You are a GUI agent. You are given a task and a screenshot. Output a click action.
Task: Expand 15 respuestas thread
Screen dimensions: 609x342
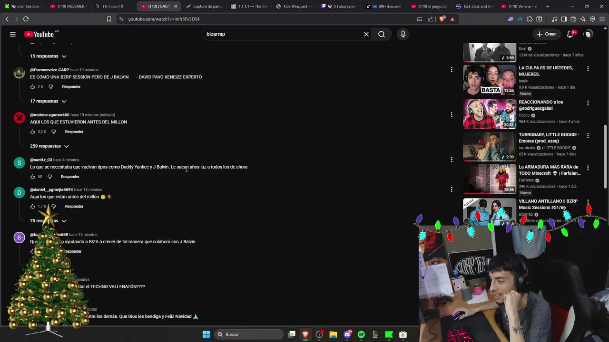pos(48,56)
